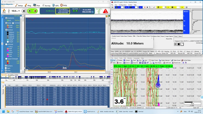The height and width of the screenshot is (114, 203).
Task: Open the Help lifebuoy menu in BOB
Action: 63,5
